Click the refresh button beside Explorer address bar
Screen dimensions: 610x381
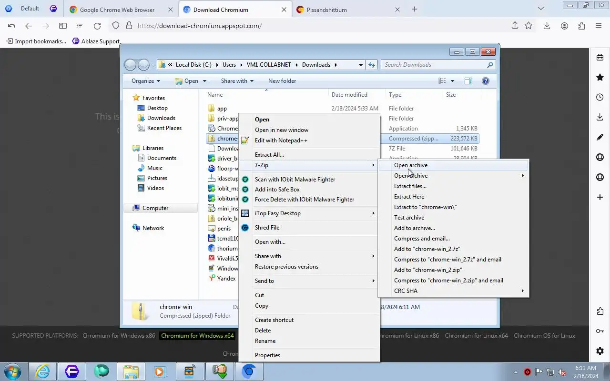[x=372, y=65]
